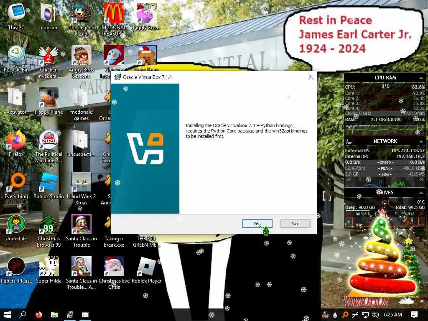This screenshot has width=428, height=321.
Task: Click the network adapter icon in NETWORK header
Action: 349,141
